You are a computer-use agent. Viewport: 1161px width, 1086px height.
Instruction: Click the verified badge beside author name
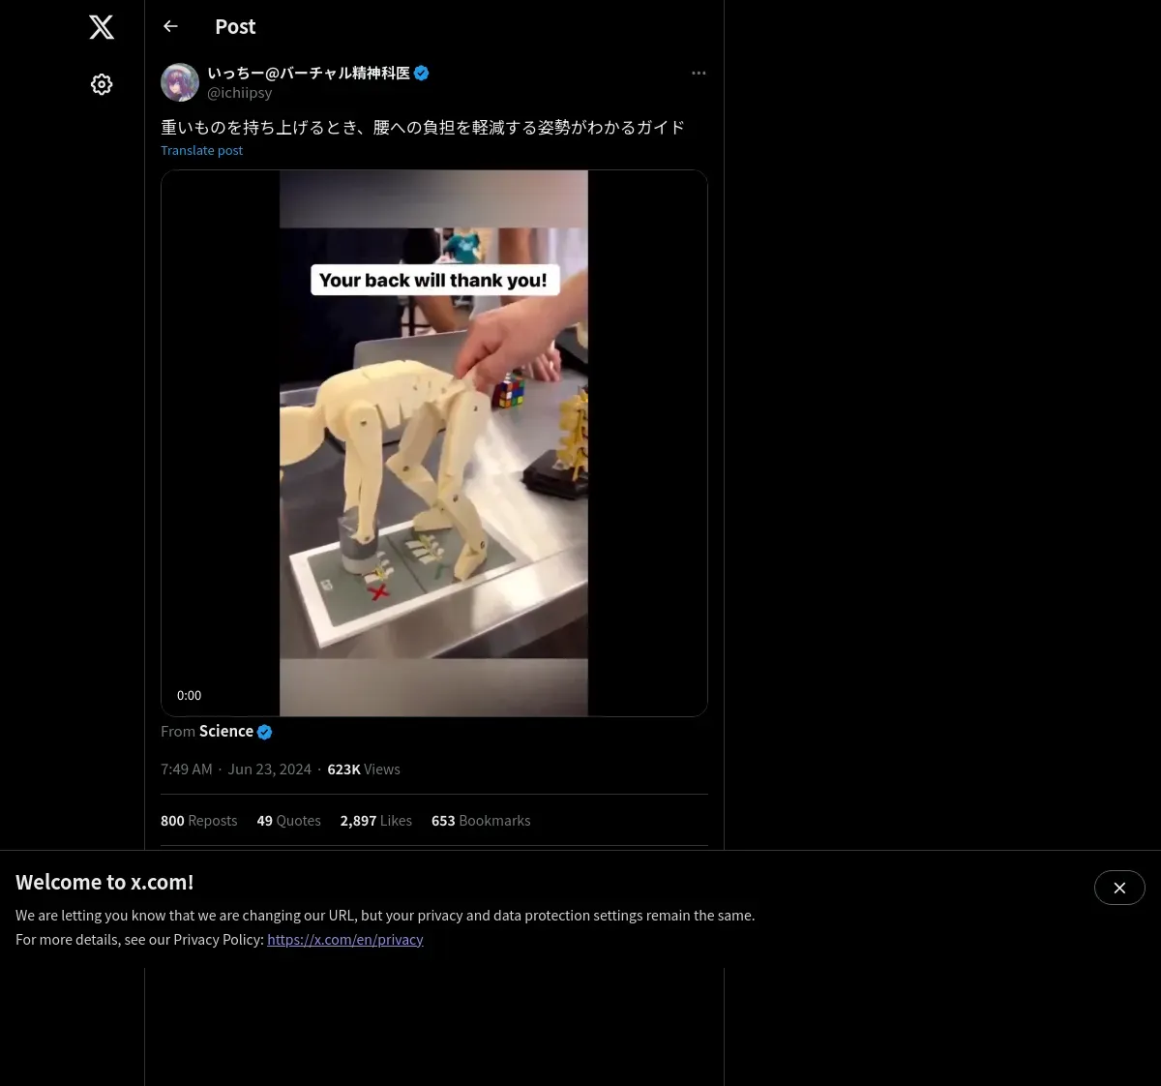click(x=422, y=73)
